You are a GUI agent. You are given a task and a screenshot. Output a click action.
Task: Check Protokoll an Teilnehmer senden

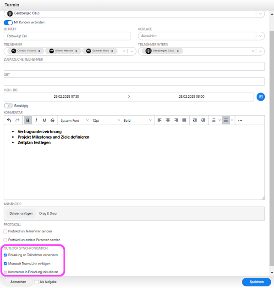pyautogui.click(x=5, y=232)
